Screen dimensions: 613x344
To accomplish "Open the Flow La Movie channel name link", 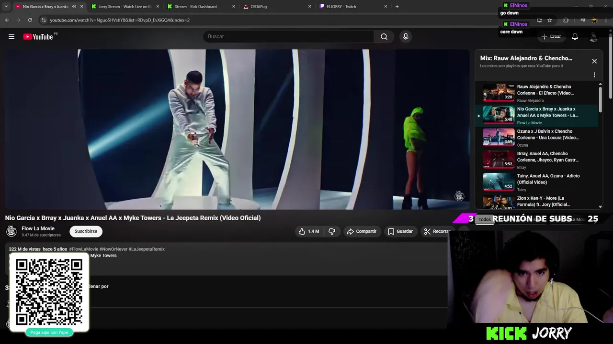I will pyautogui.click(x=38, y=228).
